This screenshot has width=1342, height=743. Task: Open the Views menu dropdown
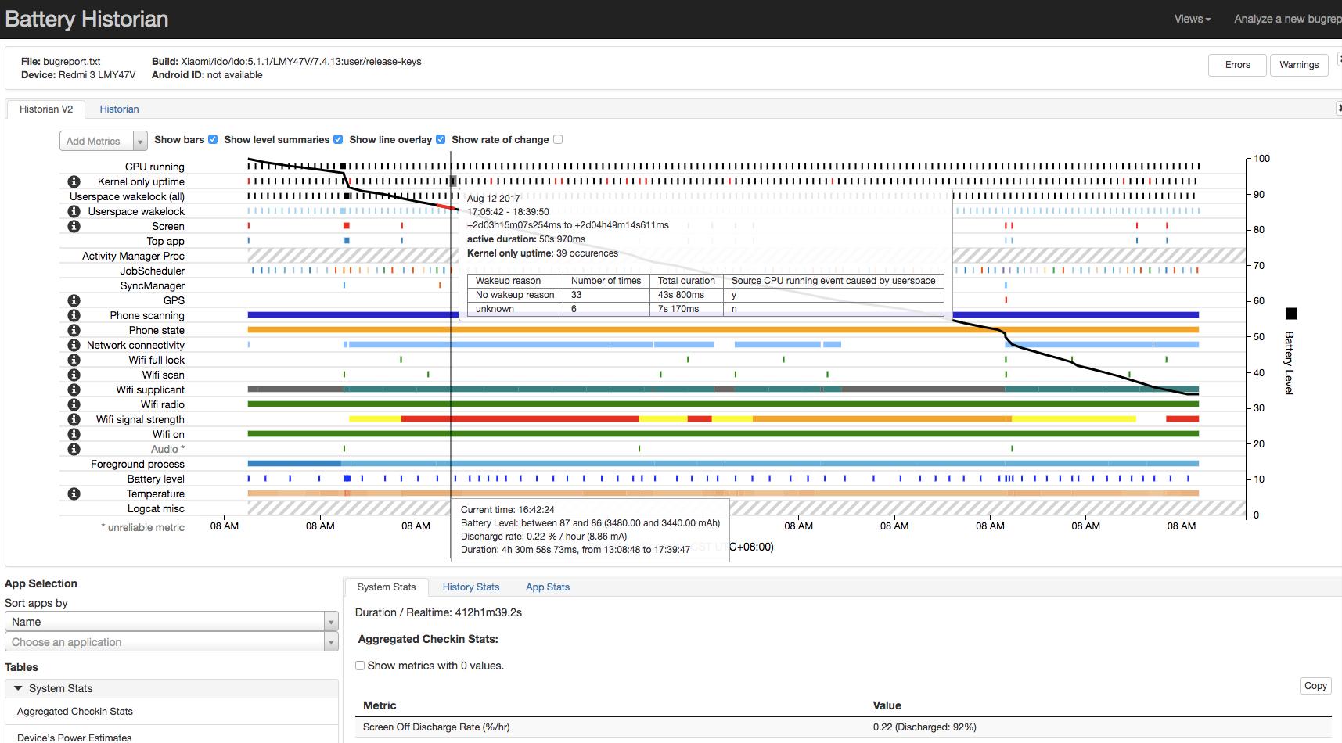pos(1192,19)
